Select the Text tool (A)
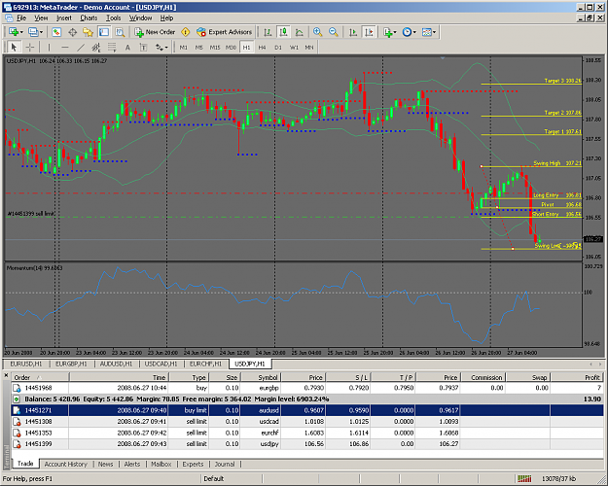The width and height of the screenshot is (608, 486). coord(127,48)
